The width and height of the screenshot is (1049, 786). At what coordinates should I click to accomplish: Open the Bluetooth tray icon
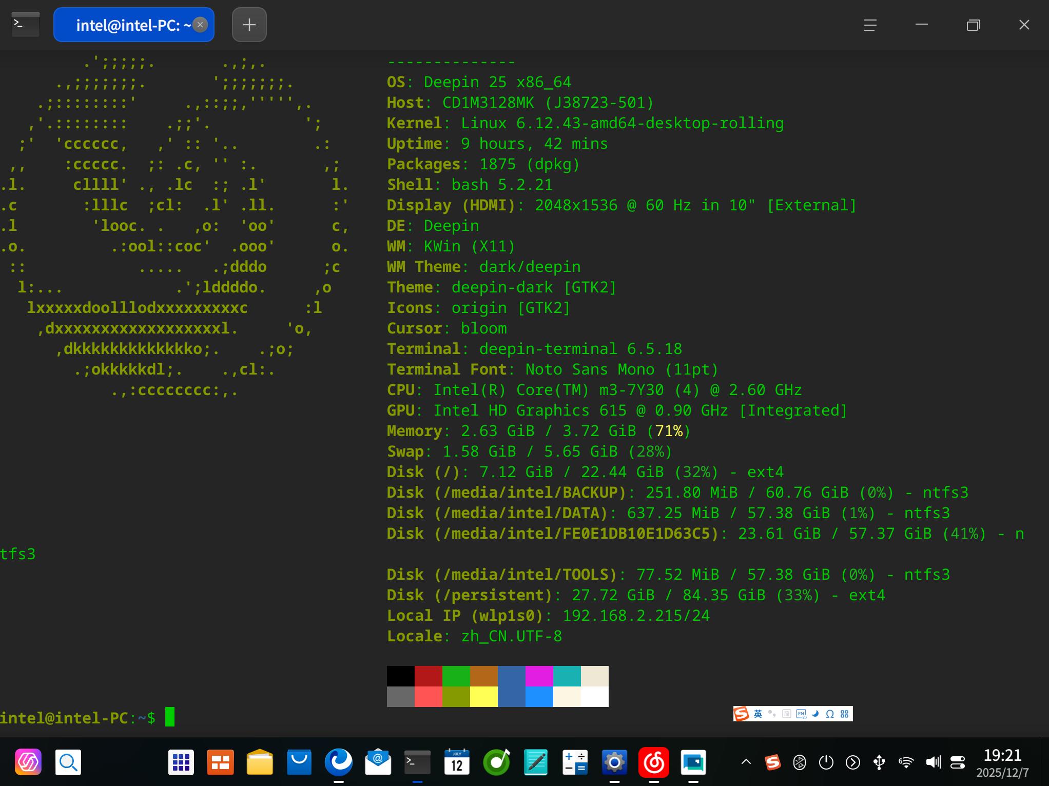pos(800,762)
